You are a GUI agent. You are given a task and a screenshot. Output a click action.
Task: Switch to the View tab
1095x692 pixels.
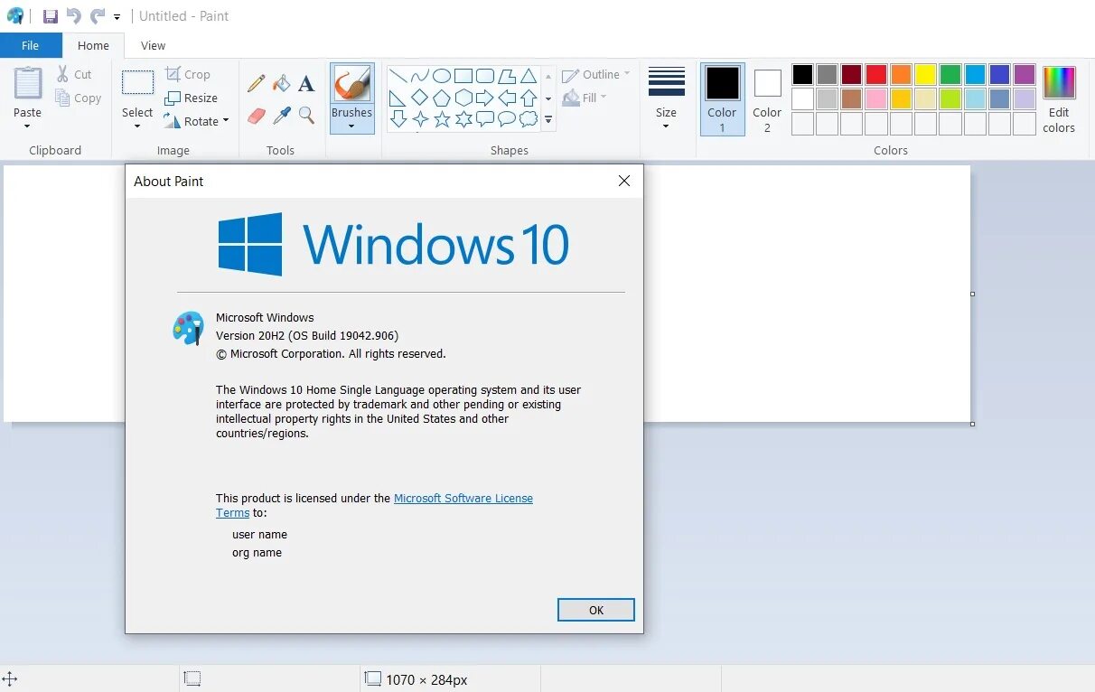(x=152, y=45)
